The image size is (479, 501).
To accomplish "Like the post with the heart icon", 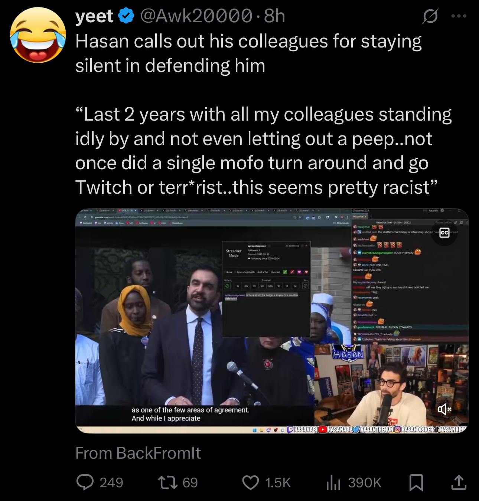I will coord(251,482).
